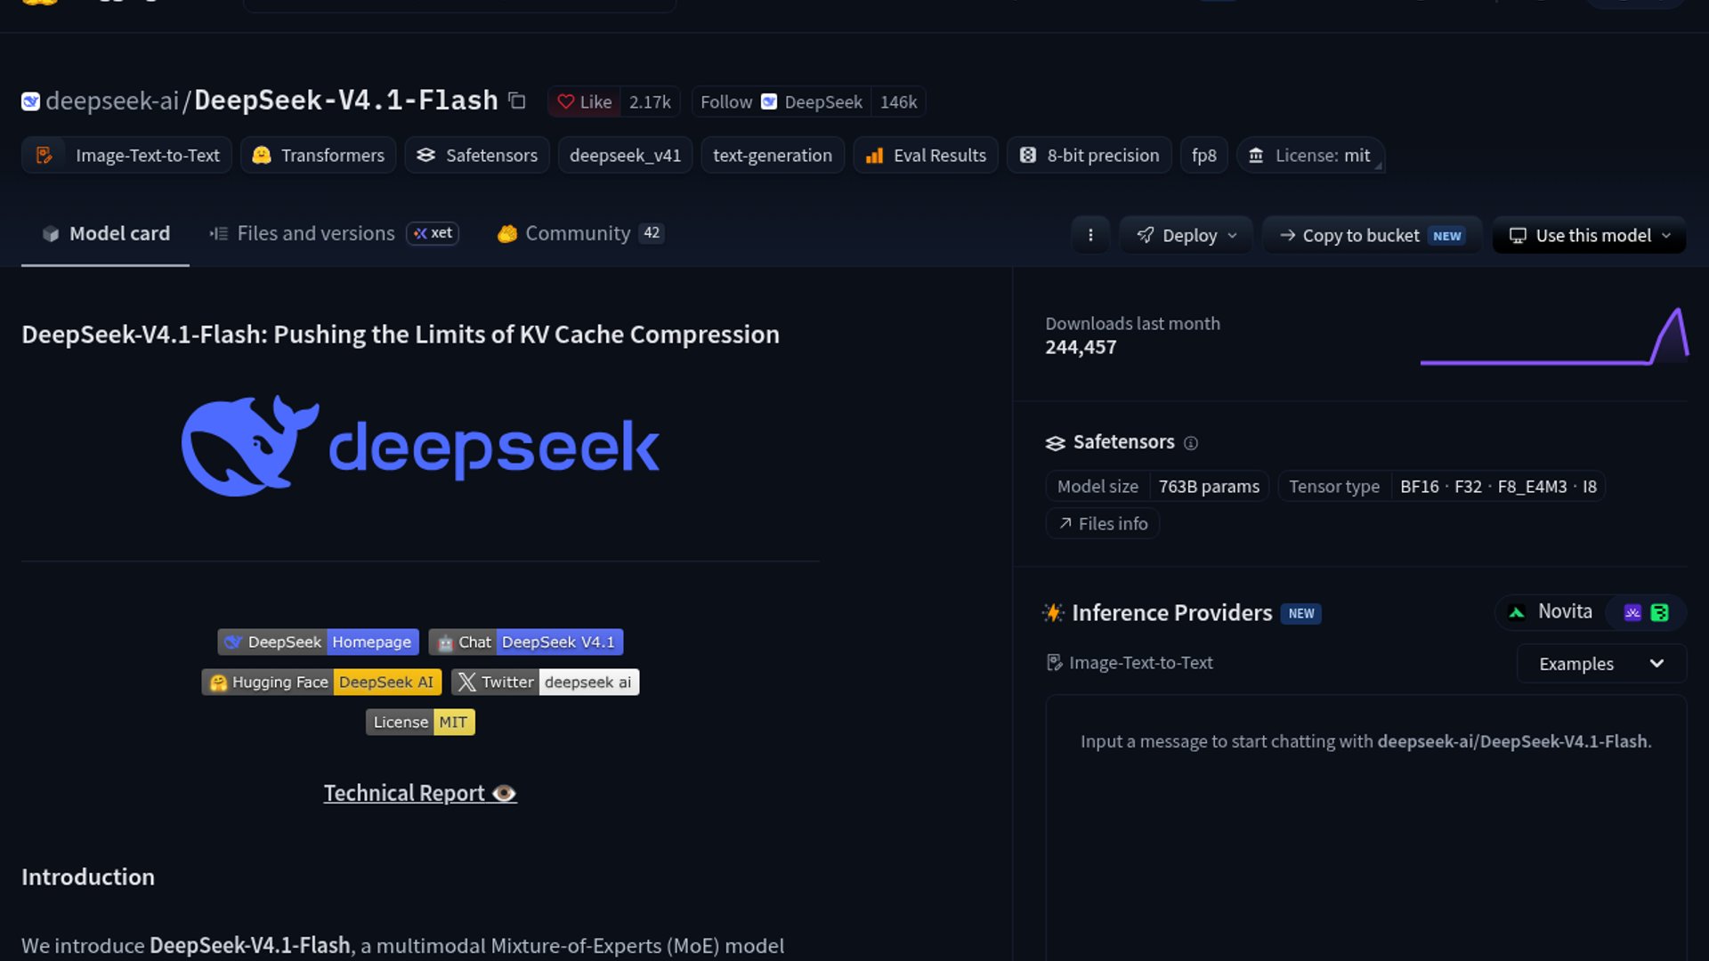This screenshot has height=961, width=1709.
Task: Click the KV Cache Compression title heading
Action: [401, 335]
